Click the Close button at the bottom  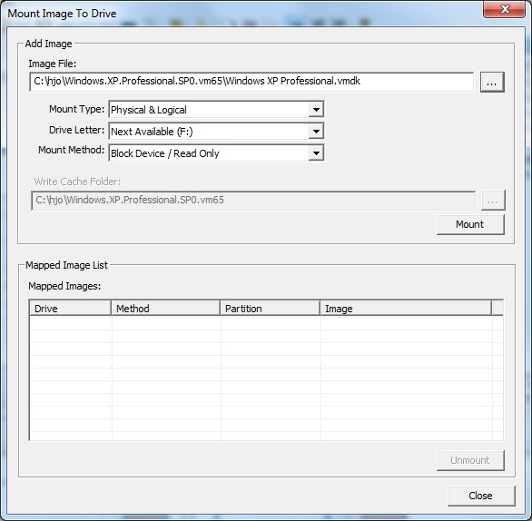pos(481,496)
